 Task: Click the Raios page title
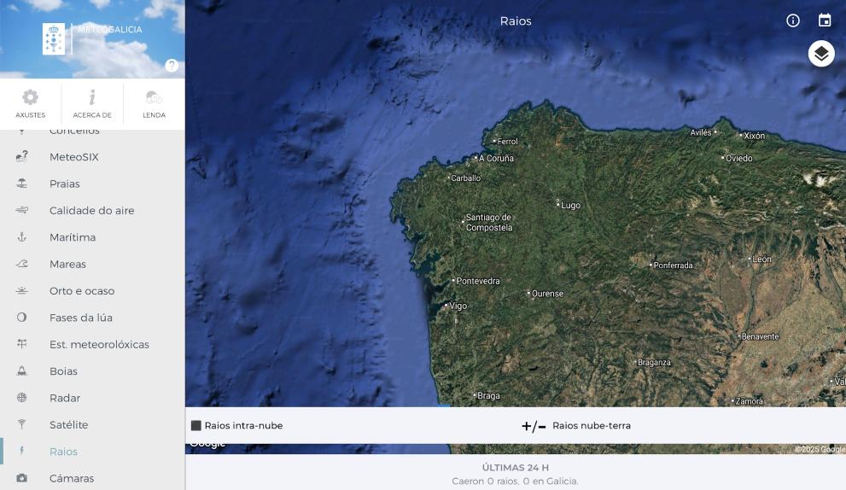[x=516, y=21]
